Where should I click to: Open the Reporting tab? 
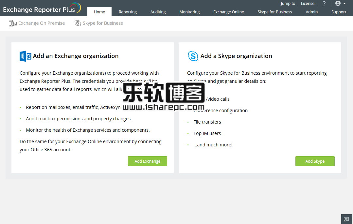pyautogui.click(x=128, y=12)
